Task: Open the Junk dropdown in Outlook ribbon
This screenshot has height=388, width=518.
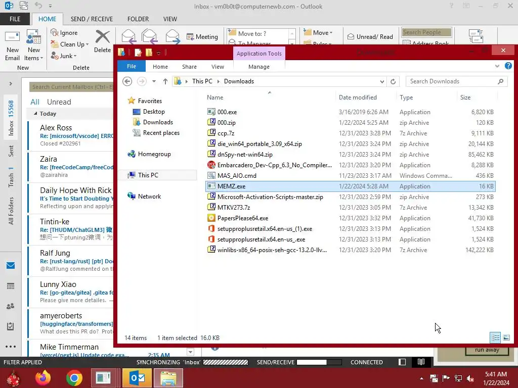Action: 64,56
